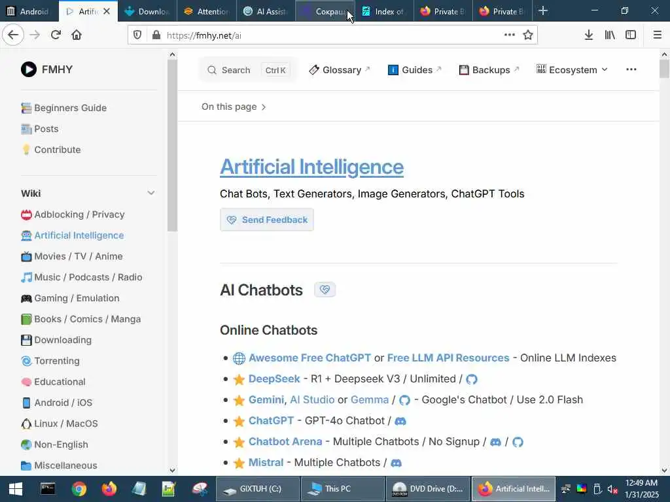Screen dimensions: 670x502
Task: Open the DeepSeek link
Action: coord(274,378)
